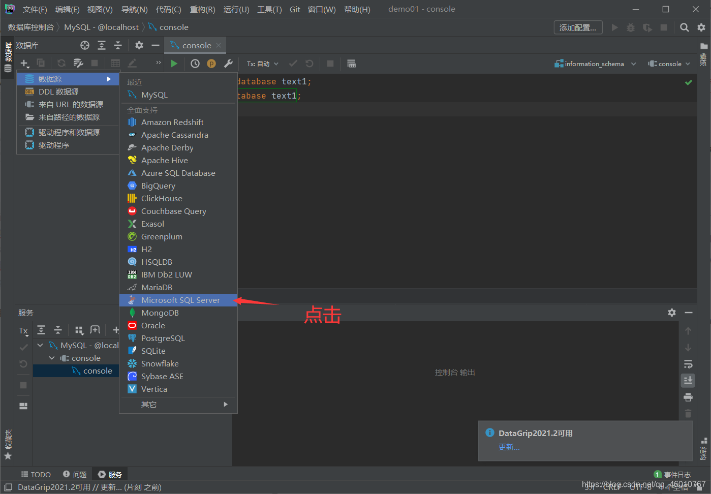
Task: Click the 更新... link in notification
Action: tap(509, 447)
